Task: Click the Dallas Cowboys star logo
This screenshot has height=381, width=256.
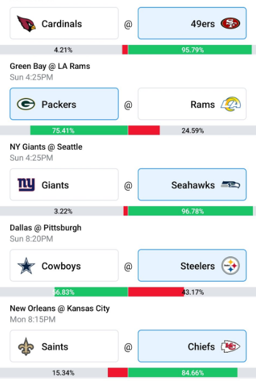Action: (26, 265)
